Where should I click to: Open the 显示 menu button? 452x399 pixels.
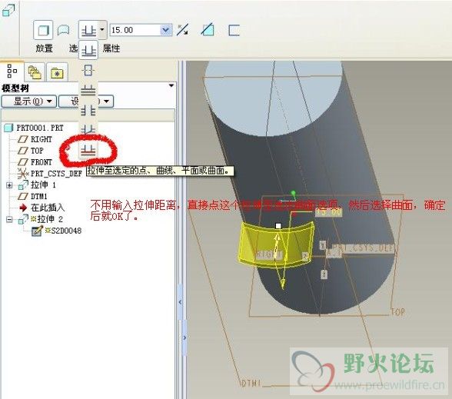click(x=29, y=101)
